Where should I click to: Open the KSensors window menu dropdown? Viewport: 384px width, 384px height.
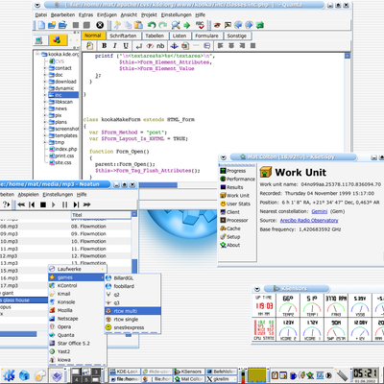(x=257, y=289)
